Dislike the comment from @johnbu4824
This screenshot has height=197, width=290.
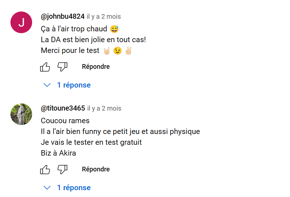pos(62,67)
